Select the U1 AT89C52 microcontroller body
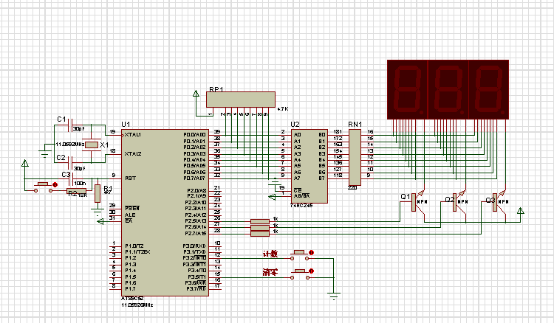The width and height of the screenshot is (554, 323). coord(165,212)
